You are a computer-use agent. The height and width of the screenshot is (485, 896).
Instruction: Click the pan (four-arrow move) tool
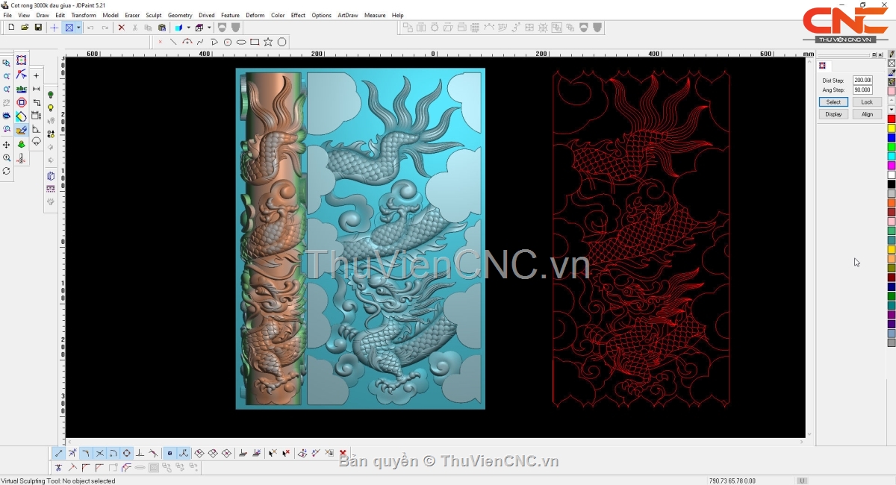click(7, 144)
